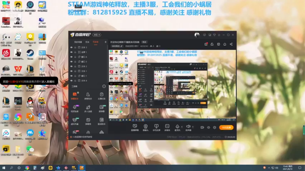This screenshot has height=171, width=305.
Task: Toggle visibility of layer 窗口 4
Action: coord(71,57)
